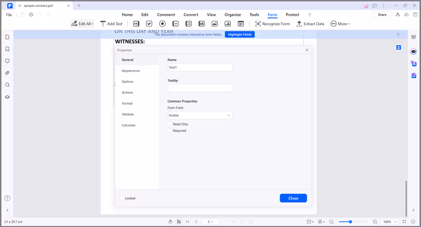Open the comments panel in left sidebar
This screenshot has width=421, height=227.
pyautogui.click(x=7, y=61)
